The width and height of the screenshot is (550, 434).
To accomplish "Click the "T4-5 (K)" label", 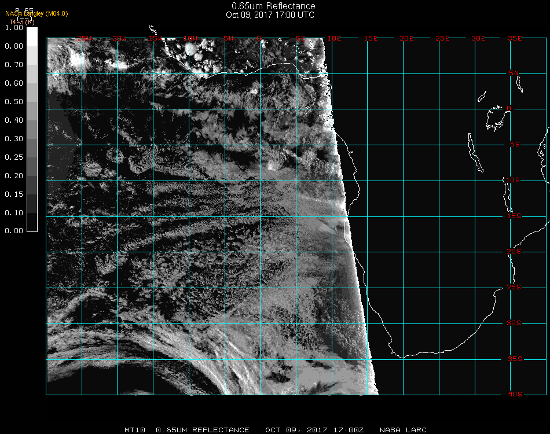I will (x=22, y=22).
